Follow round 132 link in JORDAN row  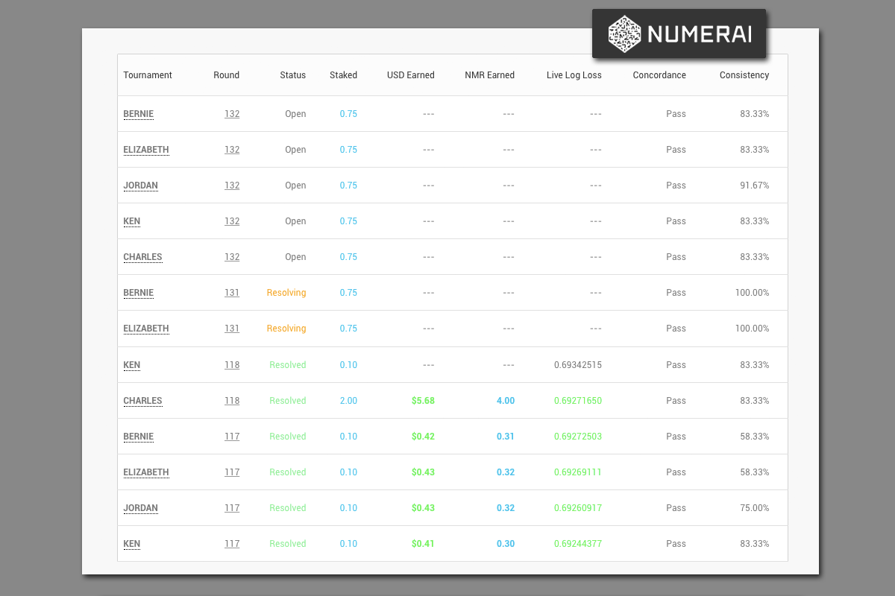pos(232,186)
